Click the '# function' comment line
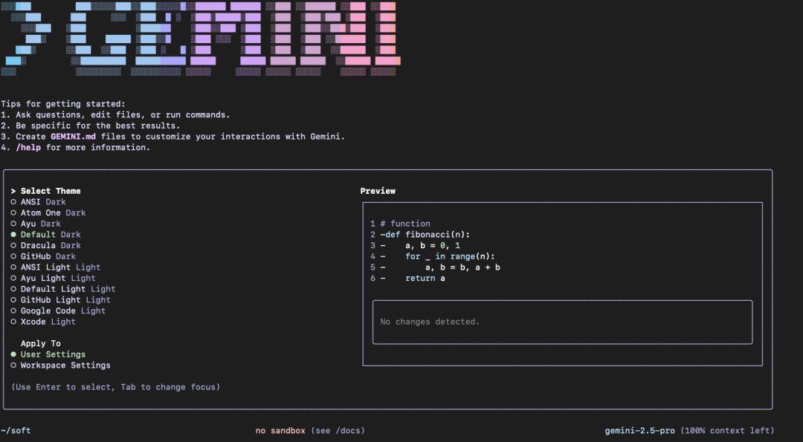Viewport: 803px width, 442px height. click(405, 224)
